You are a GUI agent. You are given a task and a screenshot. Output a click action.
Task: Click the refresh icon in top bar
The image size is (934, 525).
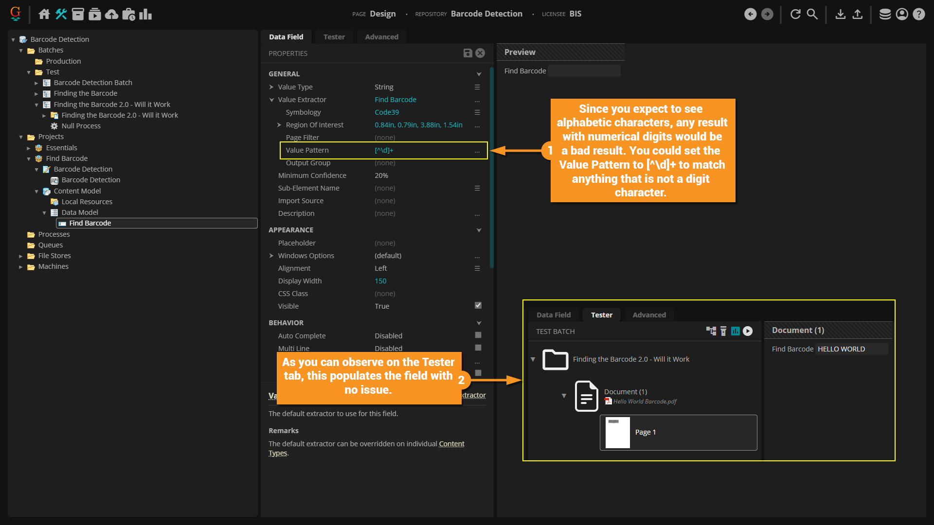[x=795, y=14]
